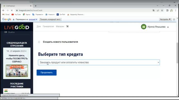Click the Чт, 20 апреля 2023 г. date text
Viewport: 179px width, 100px height.
17,51
